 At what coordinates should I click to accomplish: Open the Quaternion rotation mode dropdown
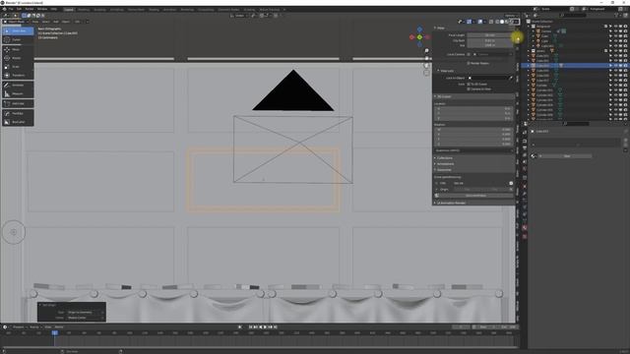(x=473, y=150)
